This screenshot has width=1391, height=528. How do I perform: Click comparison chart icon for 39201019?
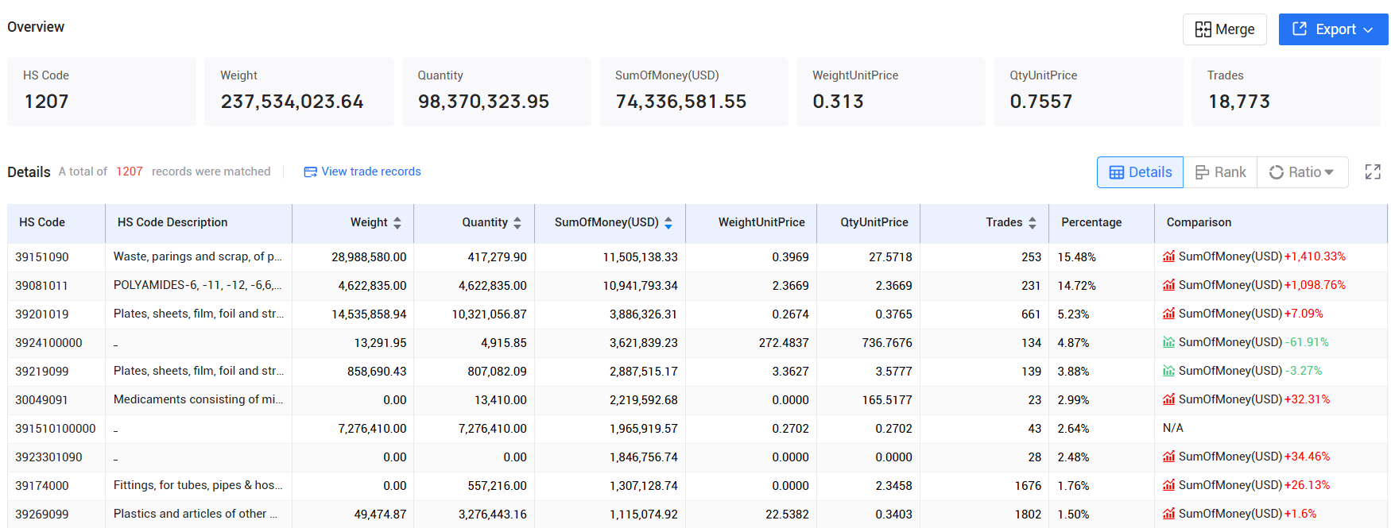1168,314
